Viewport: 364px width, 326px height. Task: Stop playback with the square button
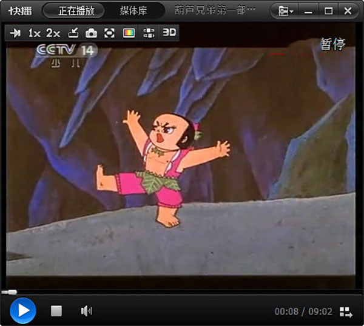coord(56,311)
